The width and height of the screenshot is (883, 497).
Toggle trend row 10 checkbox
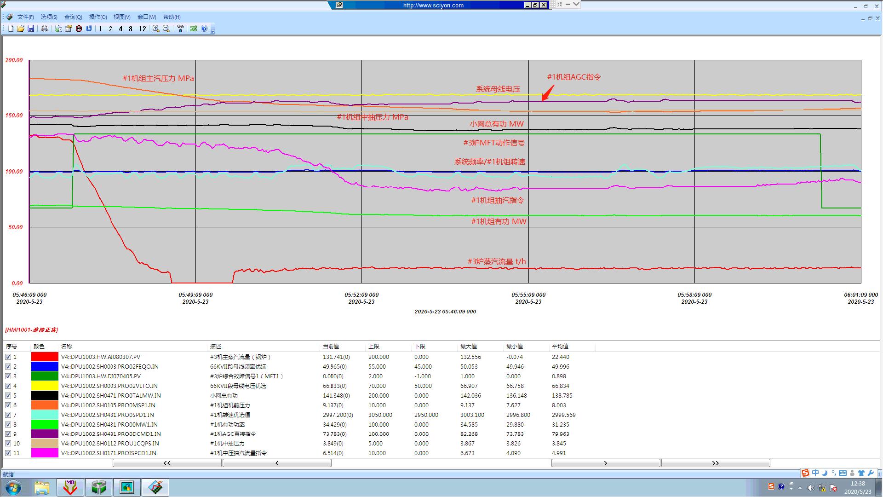point(8,443)
